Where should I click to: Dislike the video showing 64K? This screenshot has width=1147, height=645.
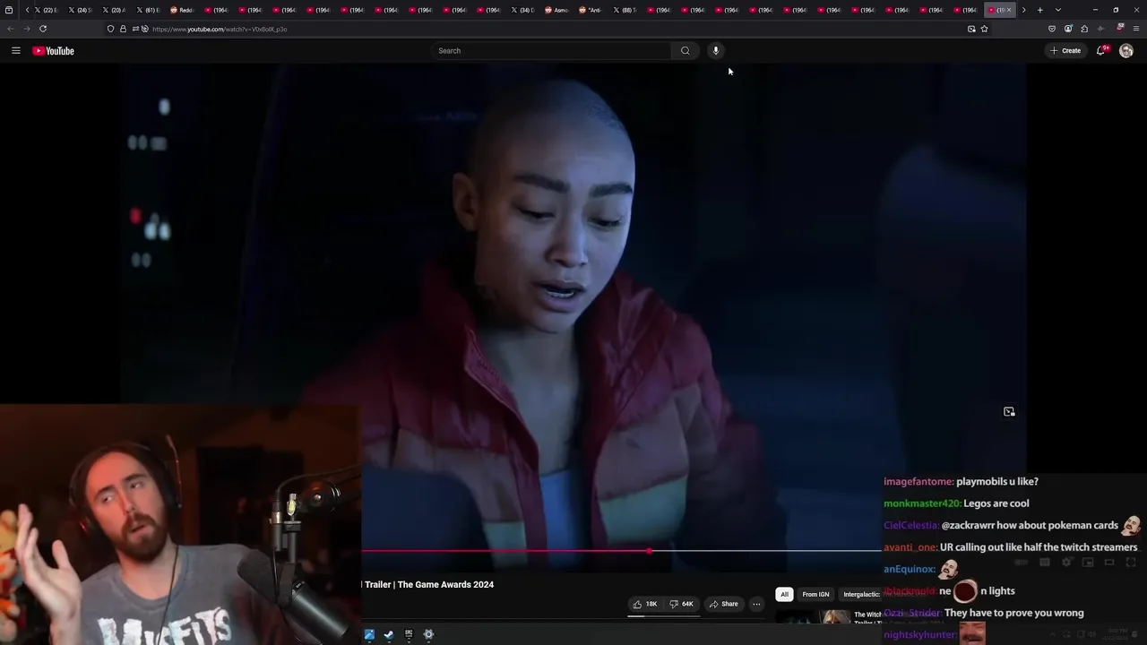click(x=682, y=604)
